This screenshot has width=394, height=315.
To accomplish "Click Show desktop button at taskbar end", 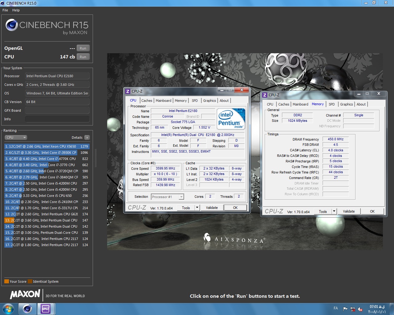I will click(x=392, y=309).
